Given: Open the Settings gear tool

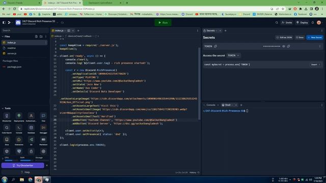Looking at the screenshot, I should tap(43, 151).
